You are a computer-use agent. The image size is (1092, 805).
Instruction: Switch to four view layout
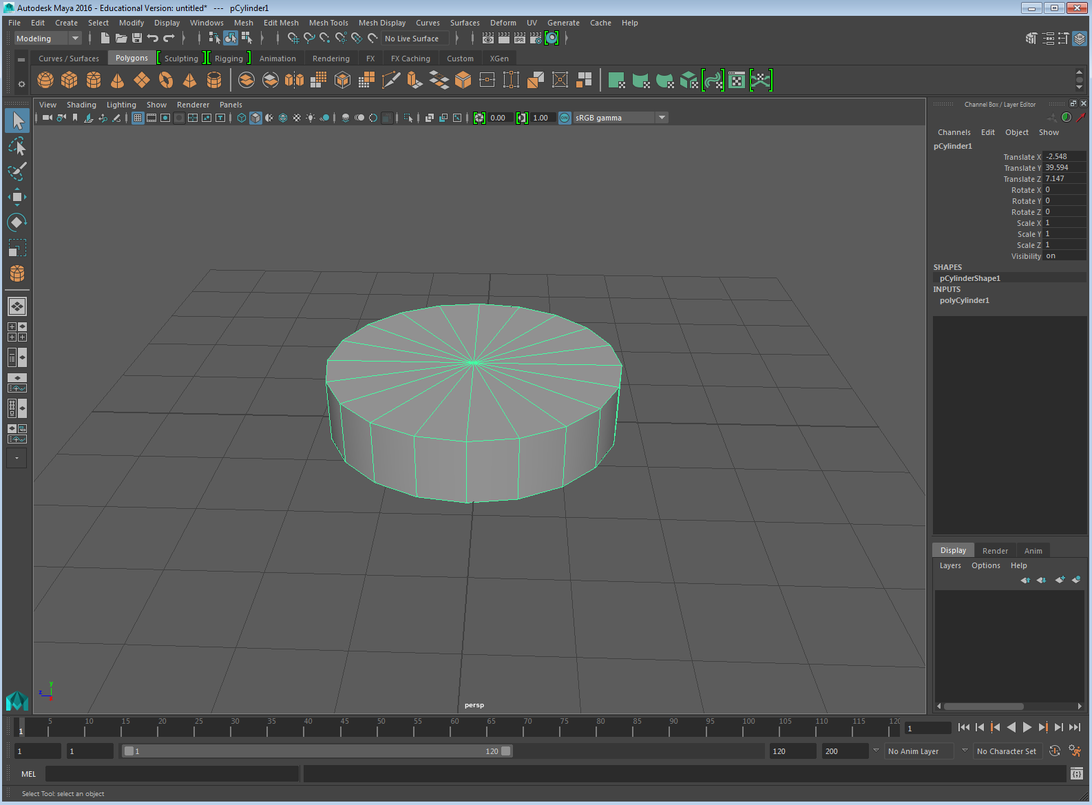tap(17, 332)
